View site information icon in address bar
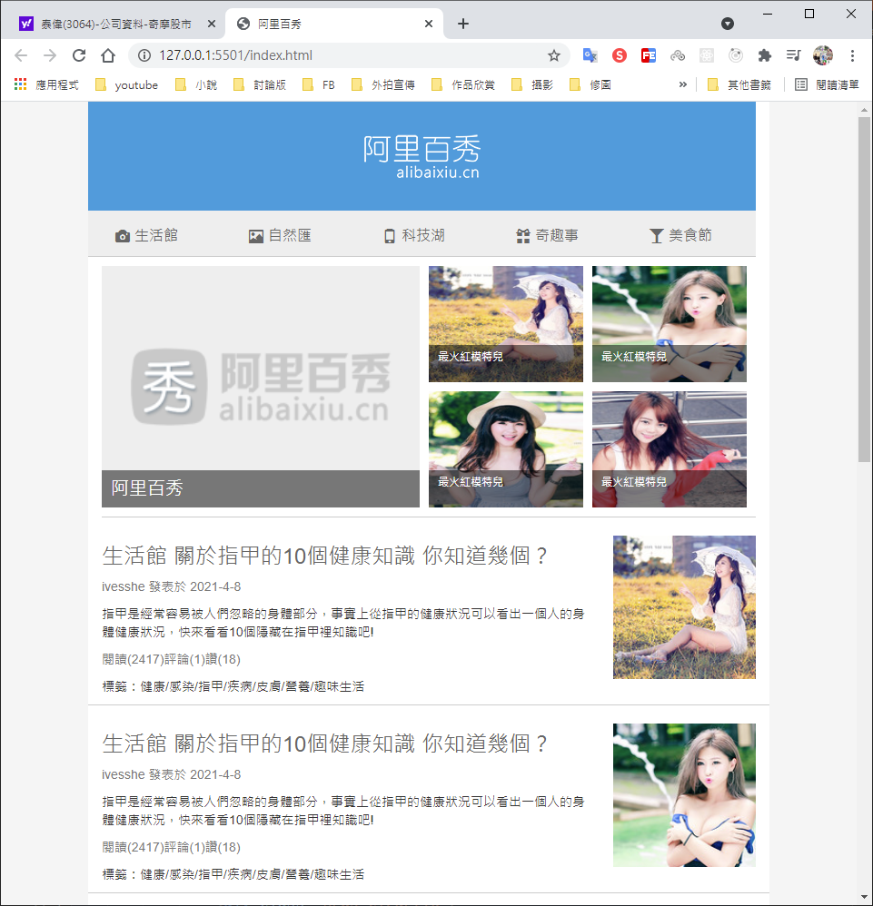Viewport: 873px width, 906px height. [144, 55]
